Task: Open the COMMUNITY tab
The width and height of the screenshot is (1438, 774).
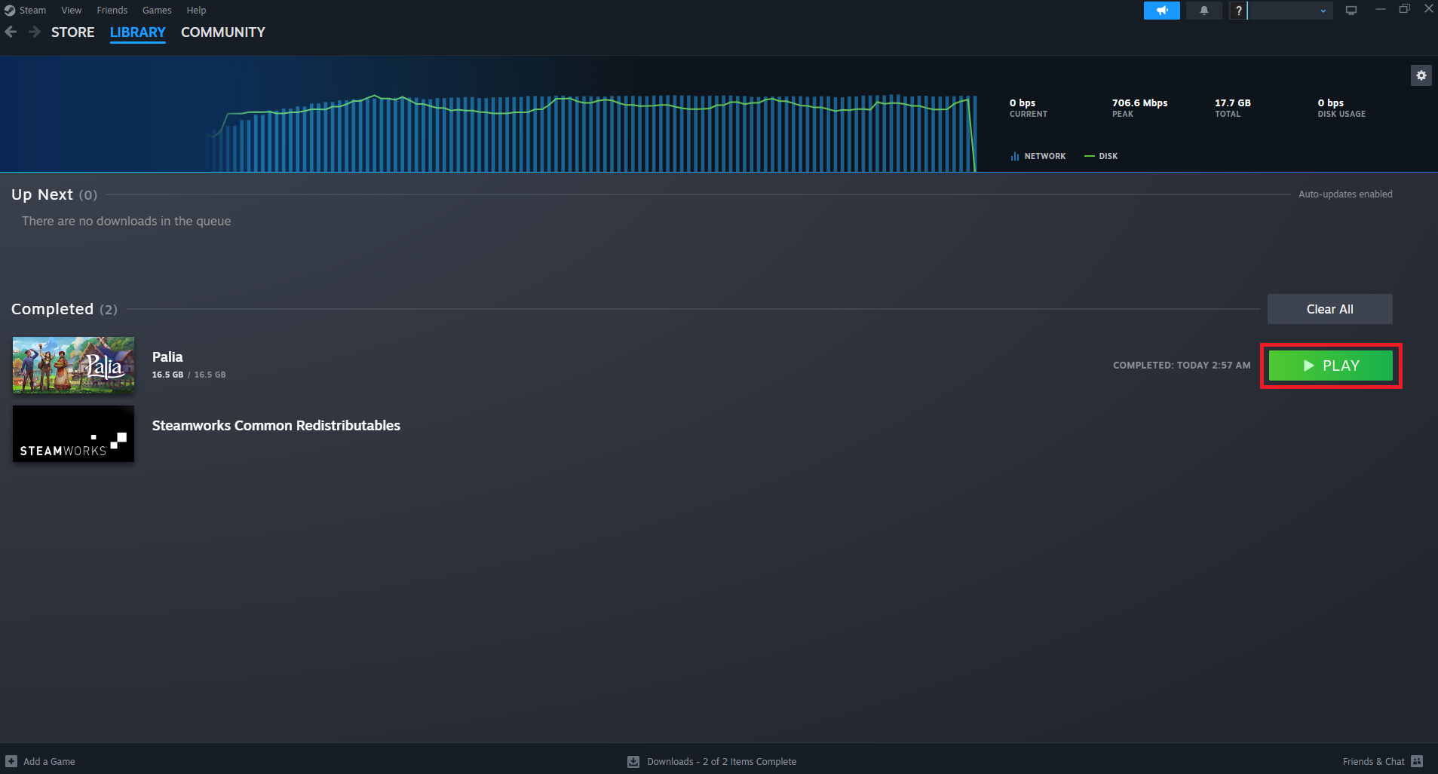Action: point(223,32)
